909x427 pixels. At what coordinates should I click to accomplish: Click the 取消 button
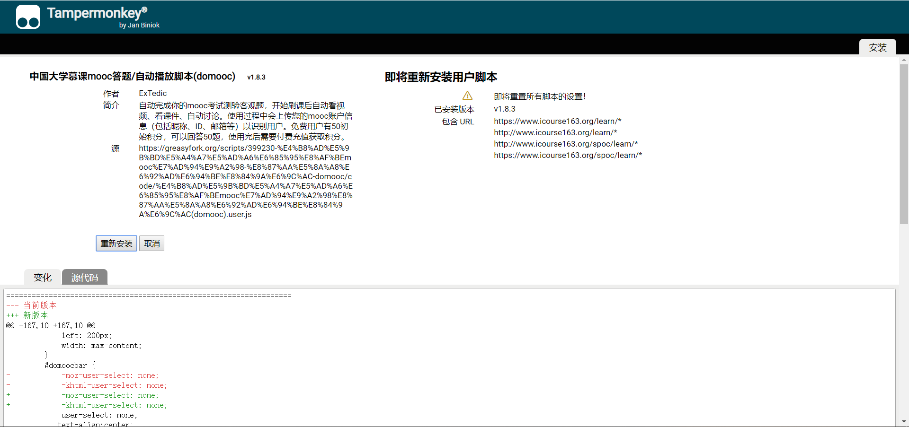click(152, 244)
